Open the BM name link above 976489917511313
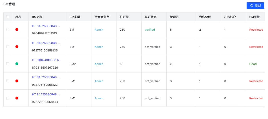The image size is (268, 119). click(46, 26)
